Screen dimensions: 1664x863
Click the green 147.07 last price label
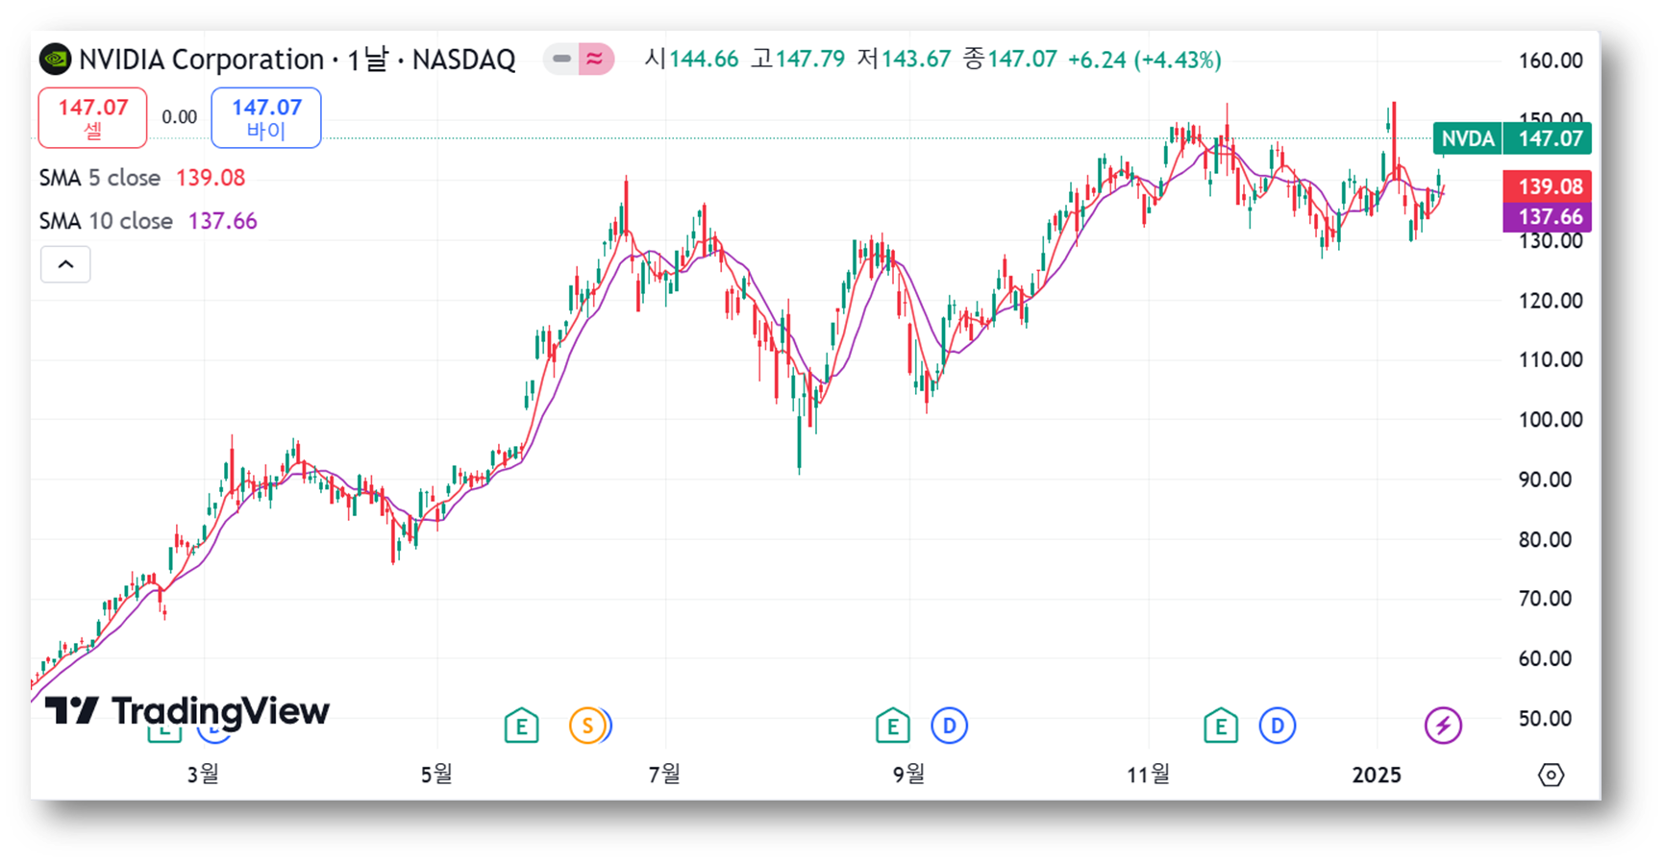tap(1549, 139)
